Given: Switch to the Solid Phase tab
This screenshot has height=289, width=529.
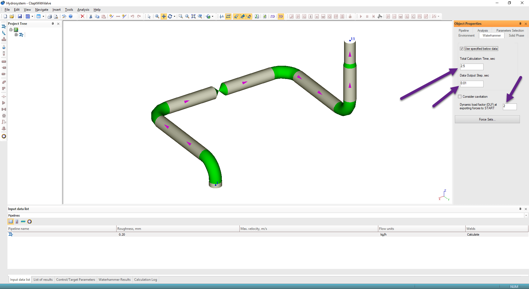Looking at the screenshot, I should coord(516,36).
